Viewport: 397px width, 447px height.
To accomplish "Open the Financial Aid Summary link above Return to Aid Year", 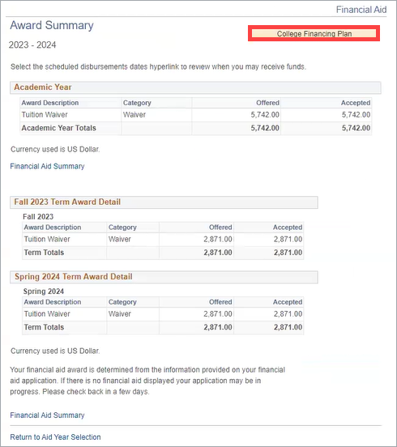I will [x=47, y=415].
